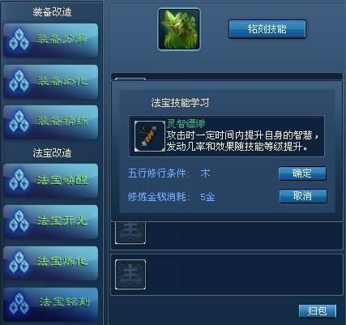Cancel the dialog with 取消
The image size is (346, 325).
point(303,196)
